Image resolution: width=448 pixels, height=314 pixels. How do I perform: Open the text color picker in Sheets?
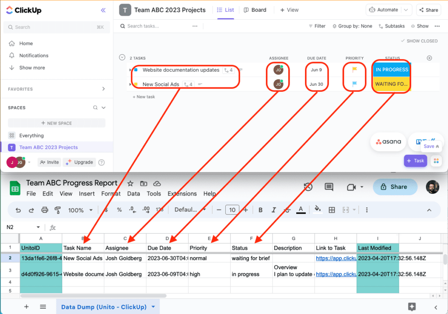(301, 210)
